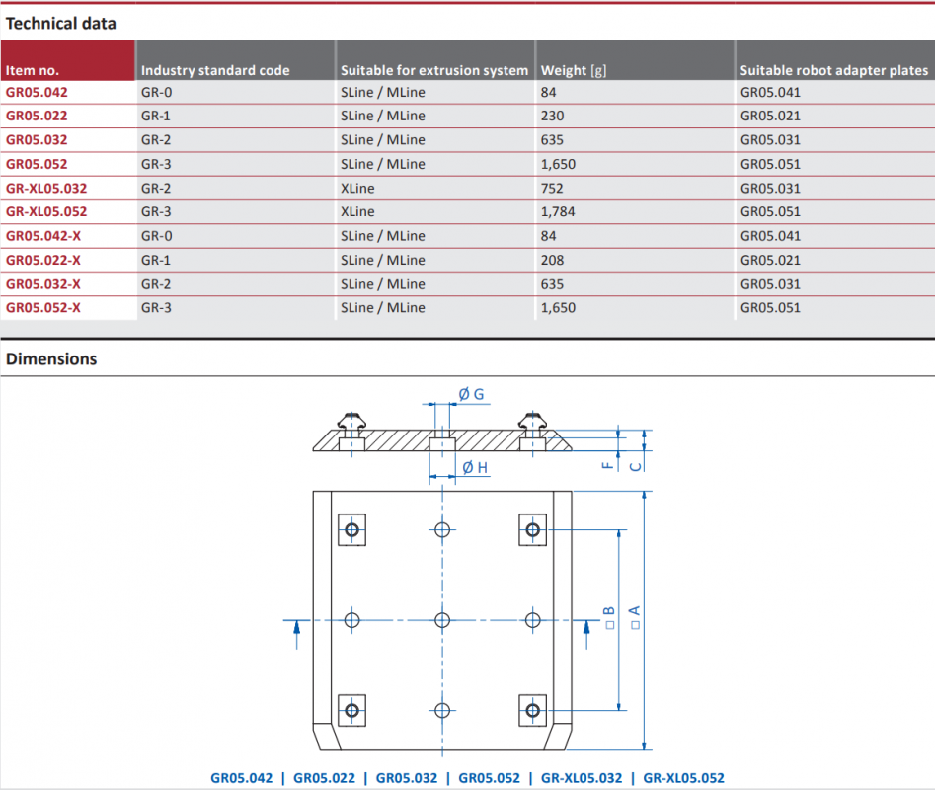The height and width of the screenshot is (790, 935).
Task: Select GR-XL05.052 in the blue drawing caption
Action: [x=684, y=778]
